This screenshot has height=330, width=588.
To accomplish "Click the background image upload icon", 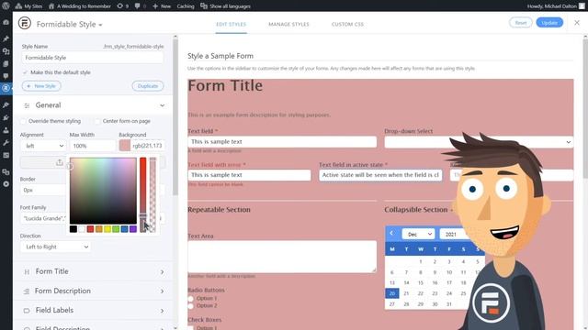I will [59, 162].
